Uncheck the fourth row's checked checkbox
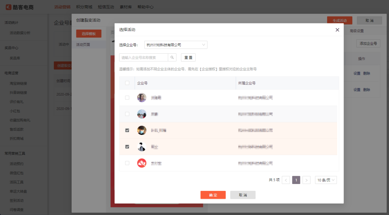Image resolution: width=389 pixels, height=215 pixels. pos(127,147)
